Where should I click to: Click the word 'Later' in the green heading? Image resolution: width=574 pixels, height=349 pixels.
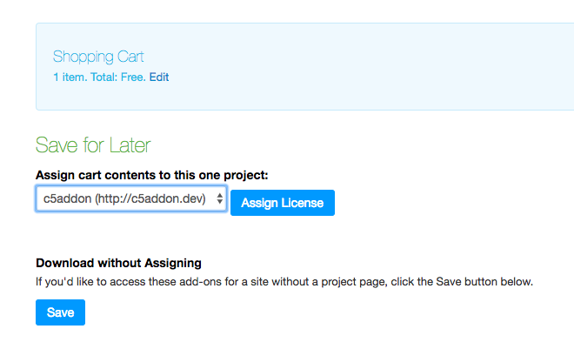pyautogui.click(x=130, y=144)
